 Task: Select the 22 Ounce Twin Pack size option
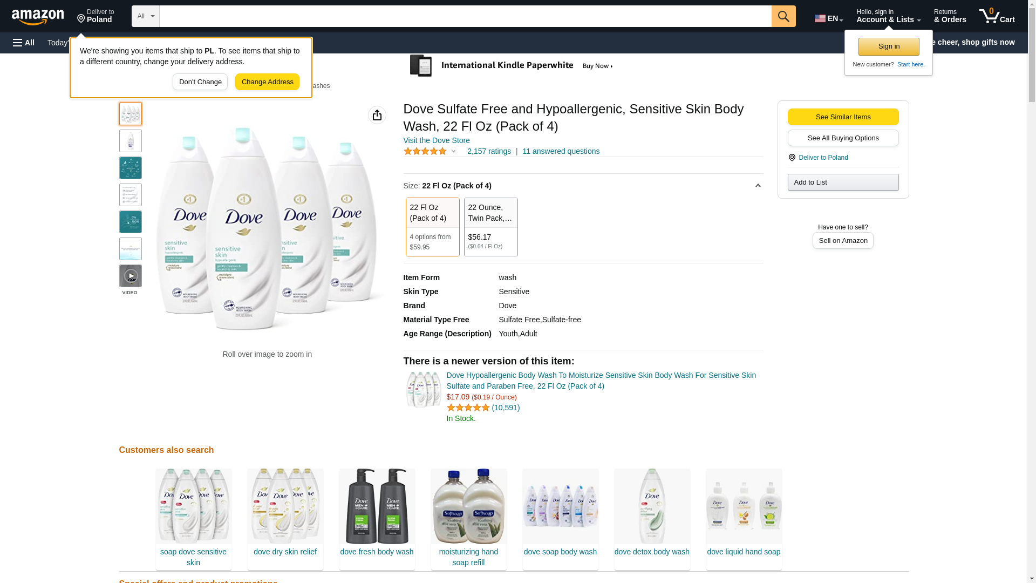click(490, 227)
